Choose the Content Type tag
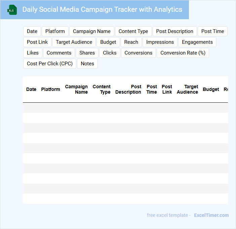Screen dimensions: 236x229 click(x=133, y=31)
